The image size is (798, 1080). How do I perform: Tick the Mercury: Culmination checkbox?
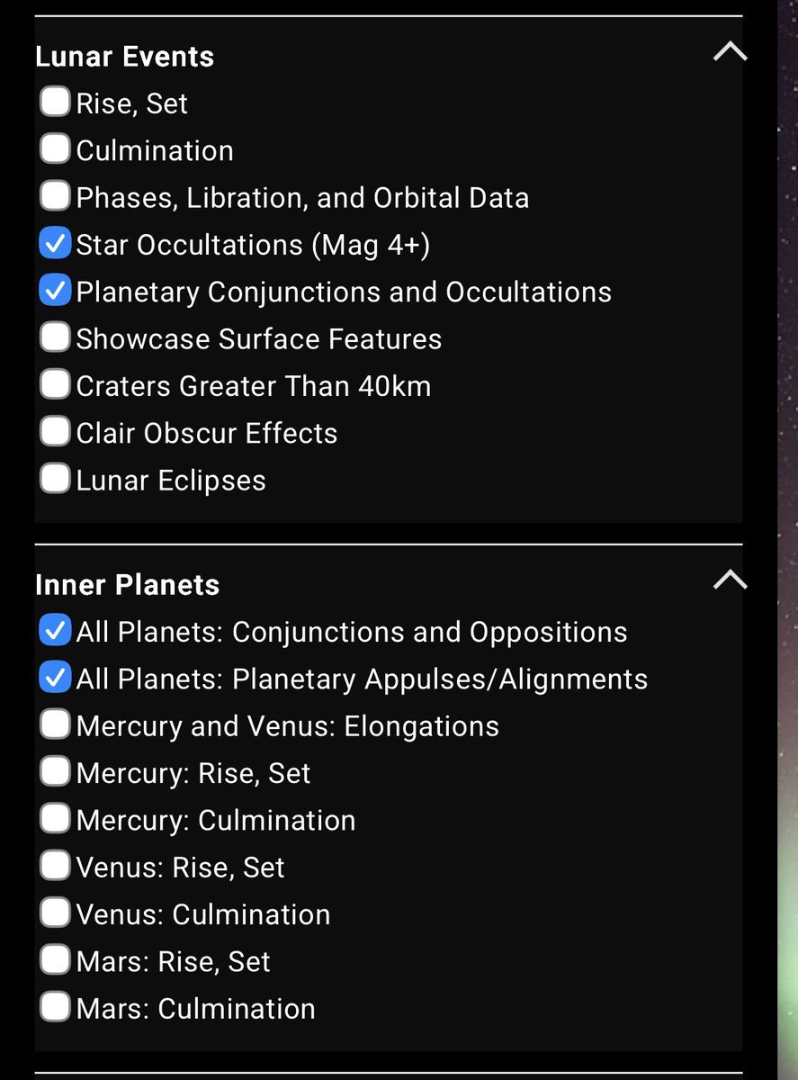[x=55, y=818]
